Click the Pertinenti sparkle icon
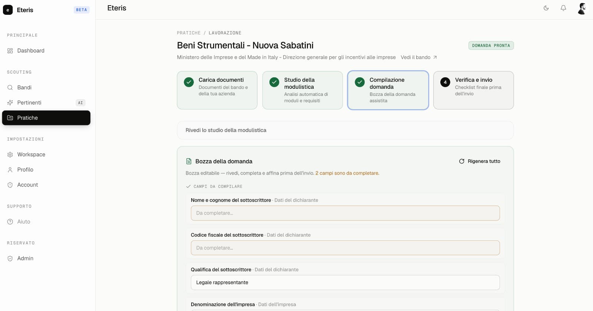The image size is (593, 311). 10,103
